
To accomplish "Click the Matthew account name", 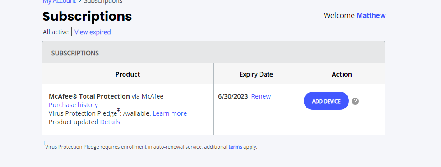I will pyautogui.click(x=371, y=15).
